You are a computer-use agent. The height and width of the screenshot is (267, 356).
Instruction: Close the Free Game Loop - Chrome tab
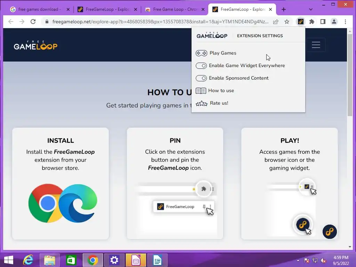(x=203, y=9)
